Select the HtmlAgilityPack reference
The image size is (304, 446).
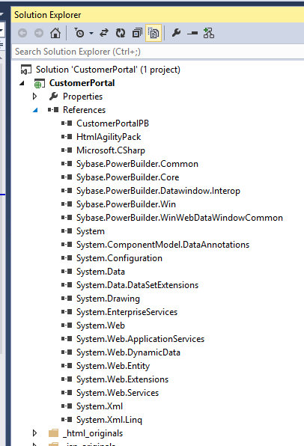(x=109, y=137)
